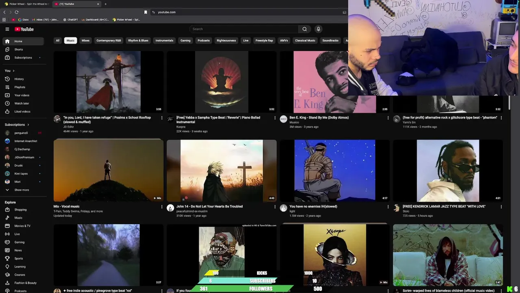Open Playlists in sidebar
Viewport: 520px width, 293px height.
coord(23,87)
